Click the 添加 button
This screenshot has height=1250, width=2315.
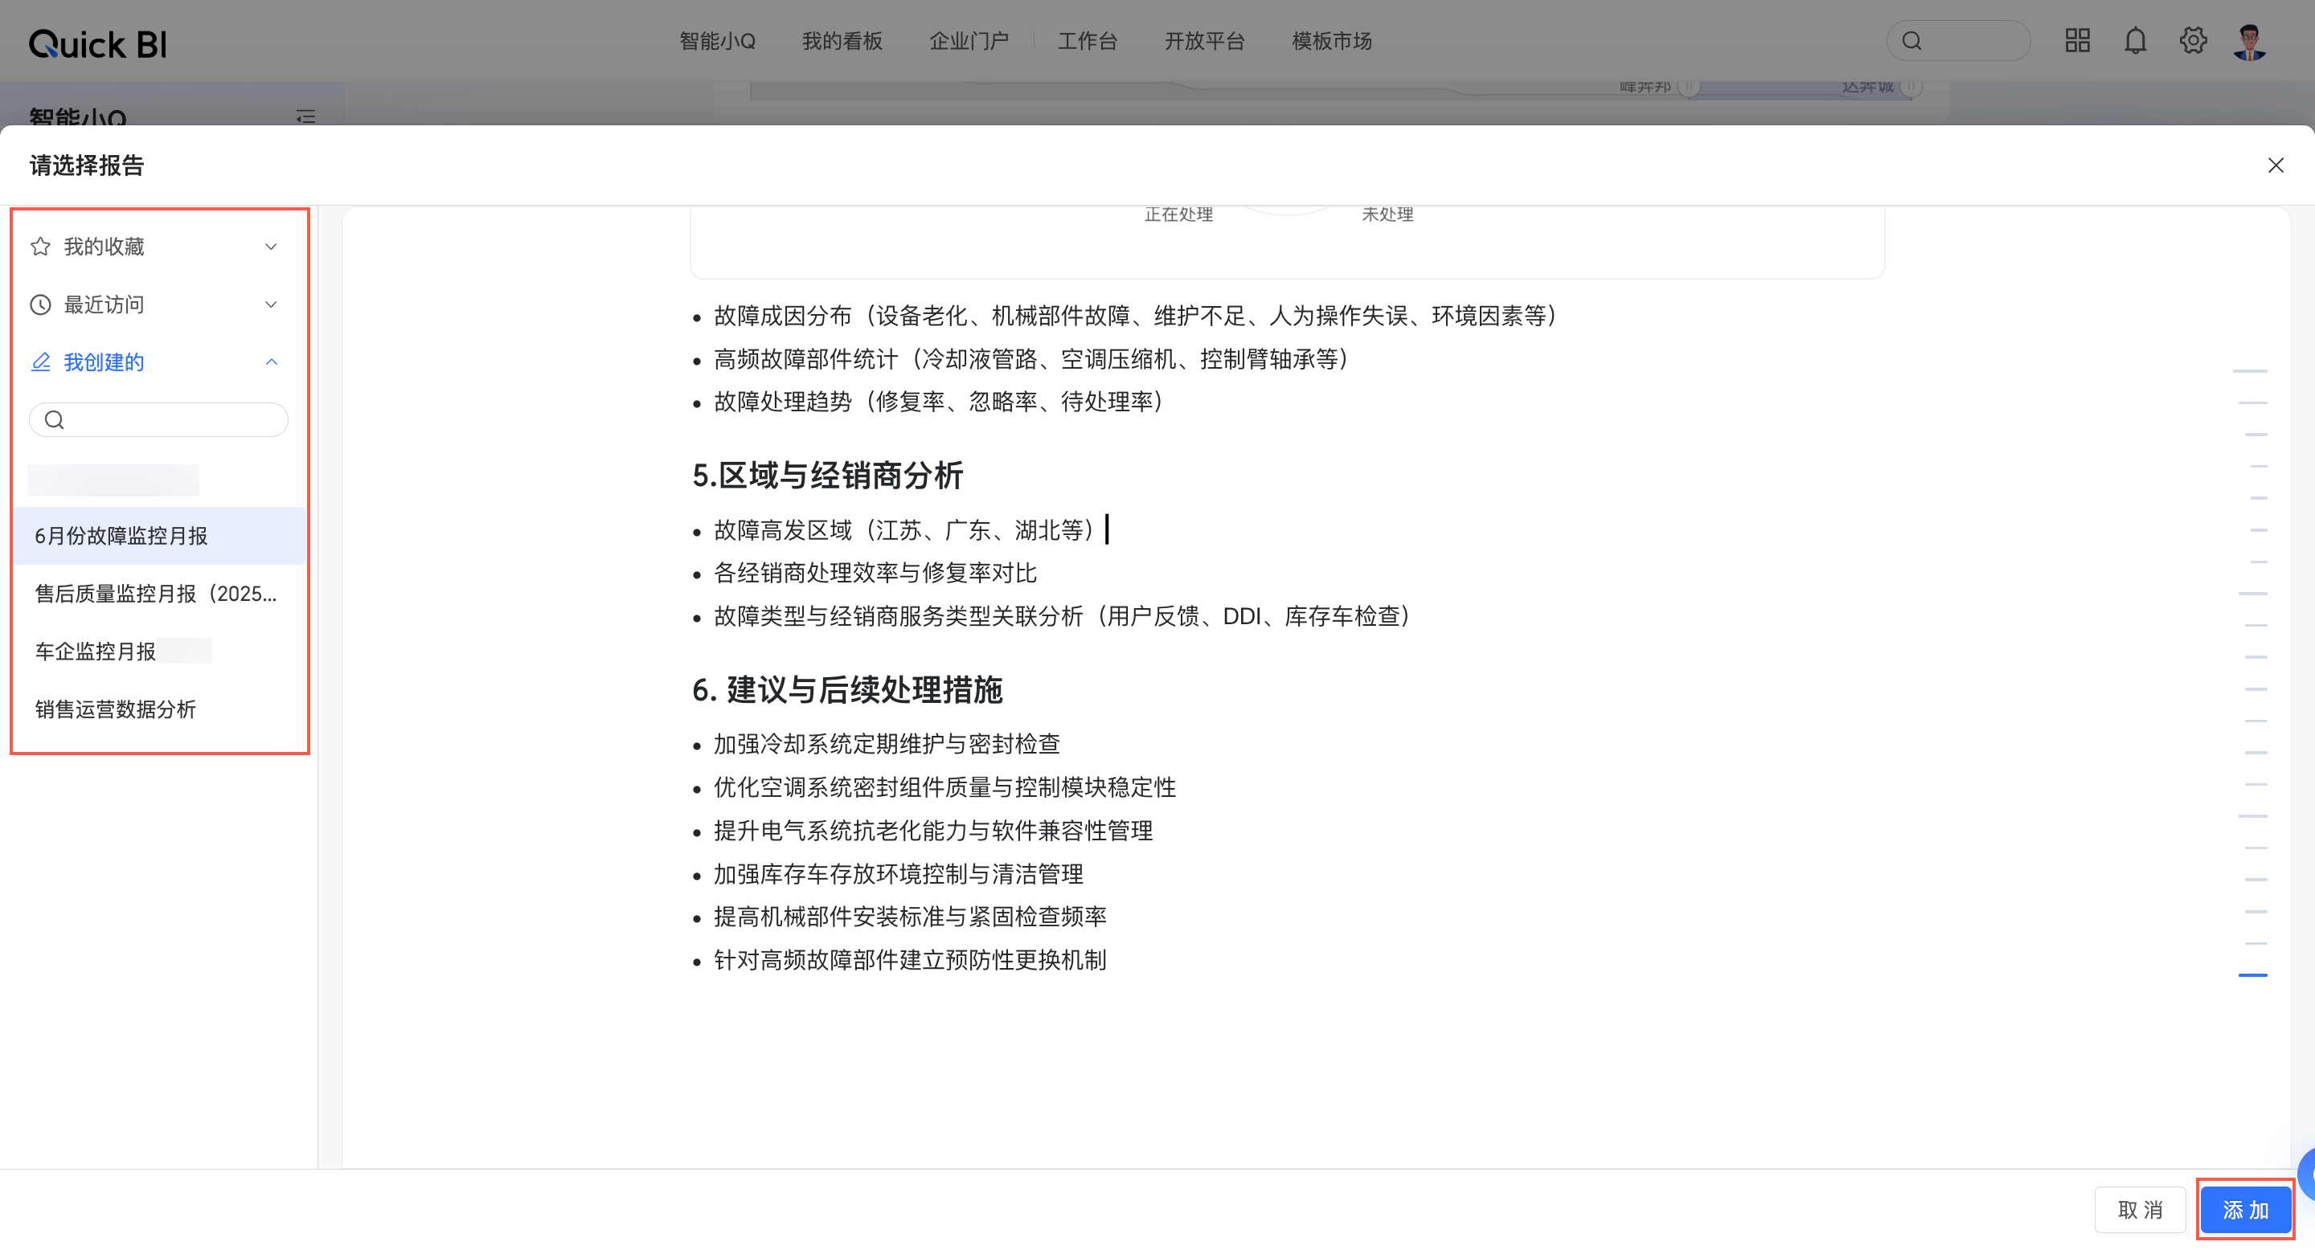(2245, 1210)
